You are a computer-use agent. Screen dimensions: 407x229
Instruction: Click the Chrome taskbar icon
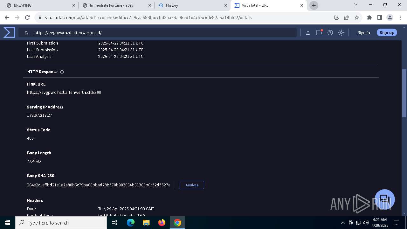(x=177, y=223)
